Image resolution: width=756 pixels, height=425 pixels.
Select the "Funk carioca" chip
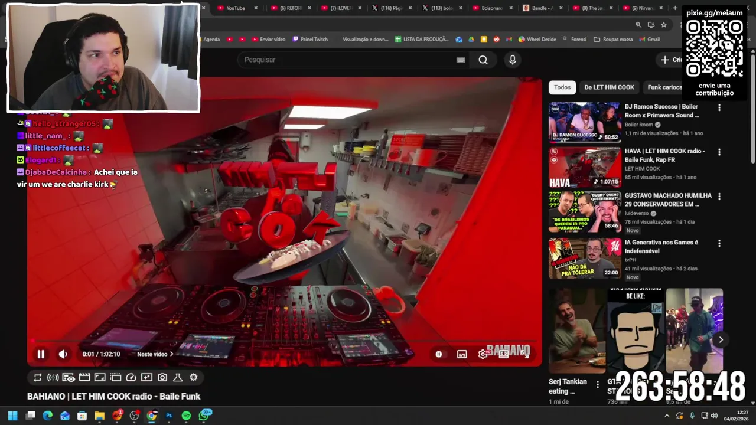[664, 87]
